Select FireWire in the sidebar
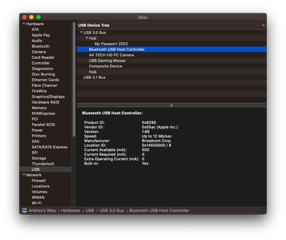Viewport: 286px width, 240px height. (39, 91)
